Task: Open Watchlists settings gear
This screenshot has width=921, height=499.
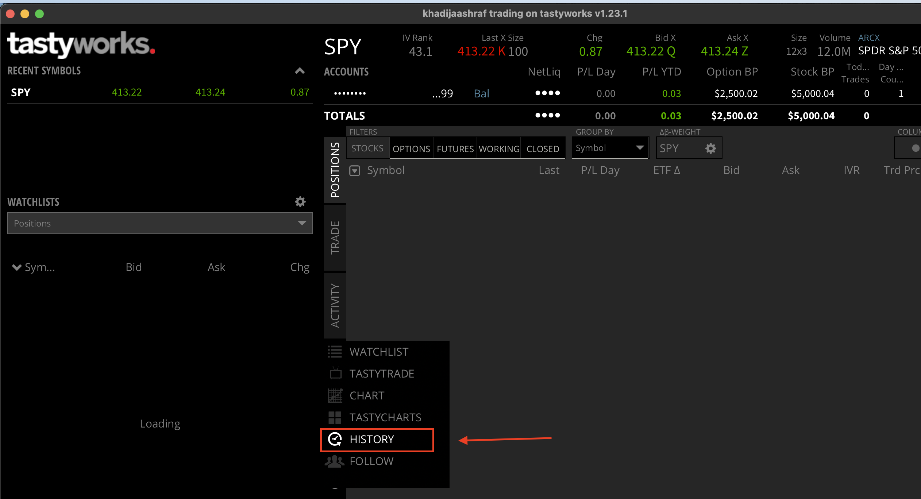Action: tap(300, 202)
